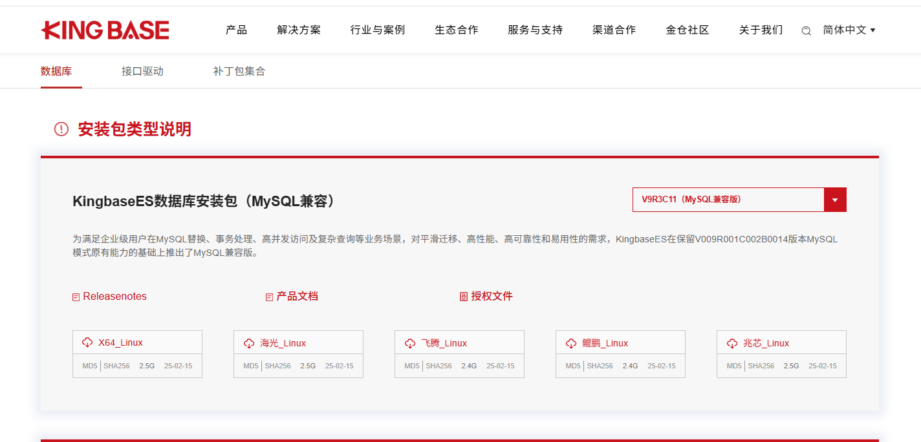Click the 鲲鹏_Linux download cloud icon

click(x=571, y=343)
